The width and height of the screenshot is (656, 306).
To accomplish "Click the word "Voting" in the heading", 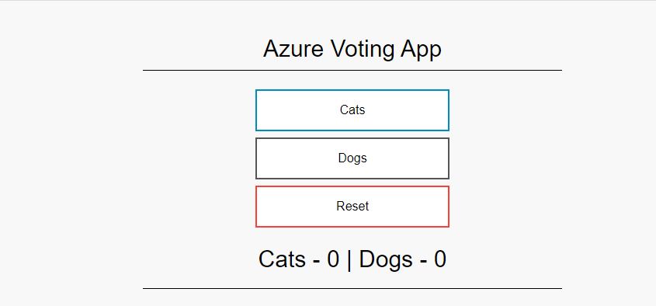I will point(363,50).
